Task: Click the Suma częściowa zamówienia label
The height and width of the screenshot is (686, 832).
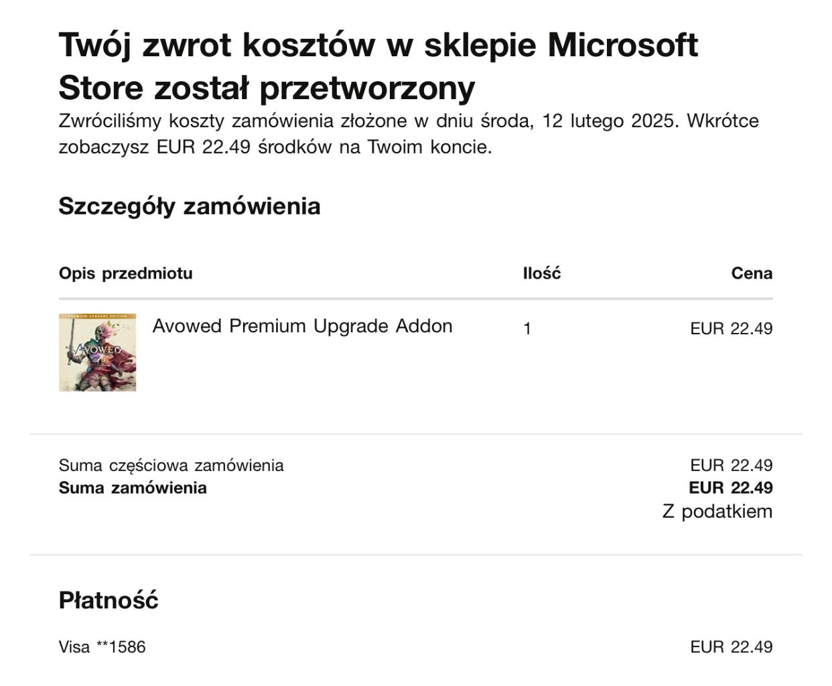Action: (x=171, y=466)
